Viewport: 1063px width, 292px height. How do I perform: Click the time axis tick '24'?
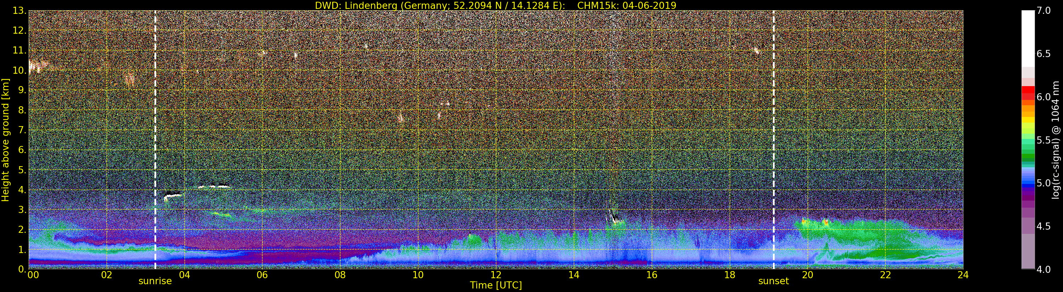click(963, 275)
